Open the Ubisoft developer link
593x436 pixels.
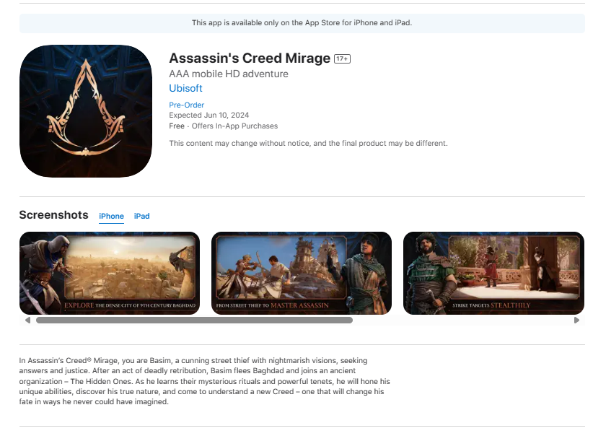tap(185, 88)
